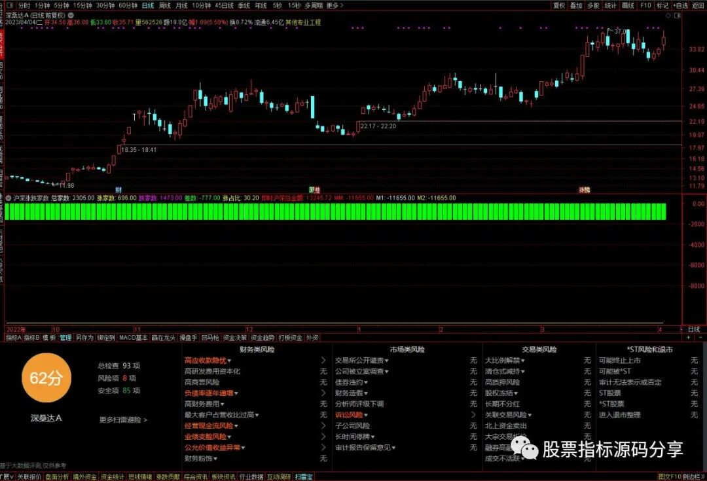Click the 统计 statistics button

pyautogui.click(x=611, y=5)
